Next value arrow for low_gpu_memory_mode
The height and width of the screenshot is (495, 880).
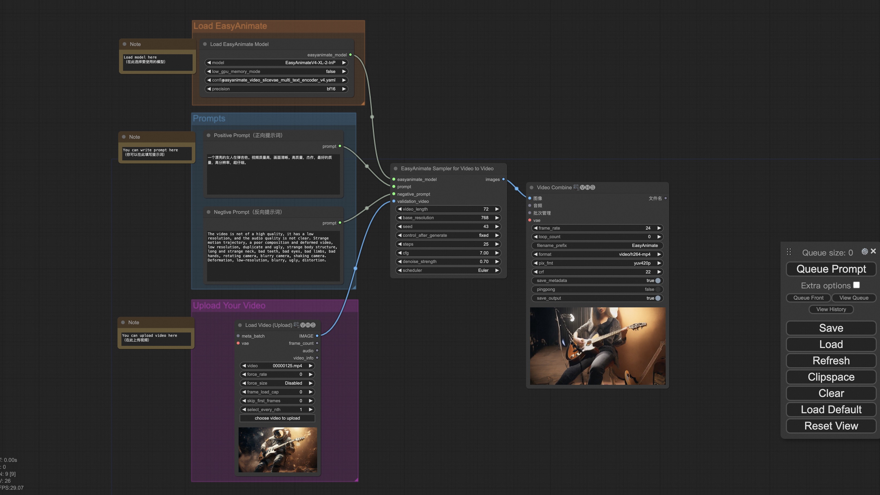coord(344,71)
